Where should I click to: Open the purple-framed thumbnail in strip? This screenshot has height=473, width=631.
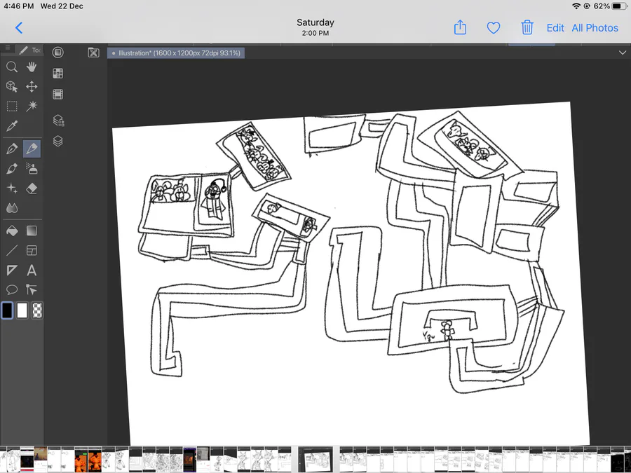coord(189,459)
